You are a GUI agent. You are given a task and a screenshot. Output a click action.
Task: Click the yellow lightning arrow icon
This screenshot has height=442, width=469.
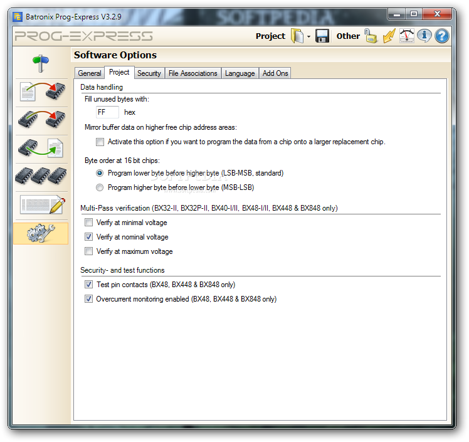389,36
